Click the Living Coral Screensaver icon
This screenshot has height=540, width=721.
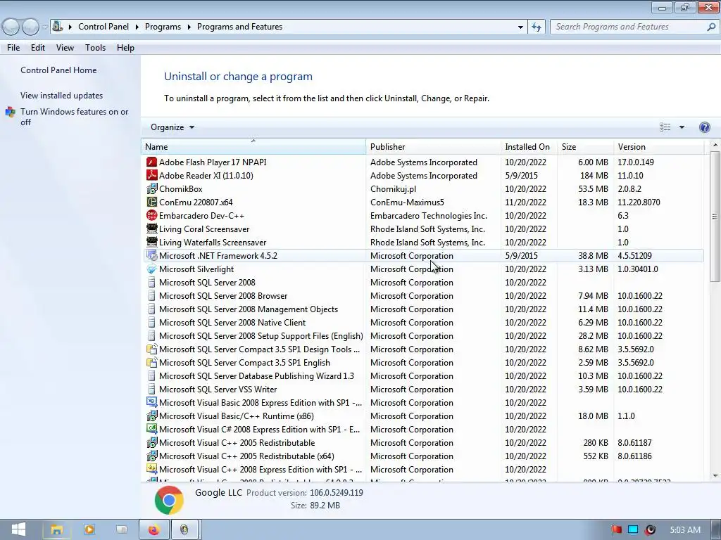(x=151, y=229)
